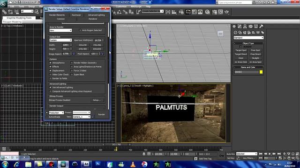Open the Standard lights category dropdown
Viewport: 300px width, 168px height.
(248, 38)
